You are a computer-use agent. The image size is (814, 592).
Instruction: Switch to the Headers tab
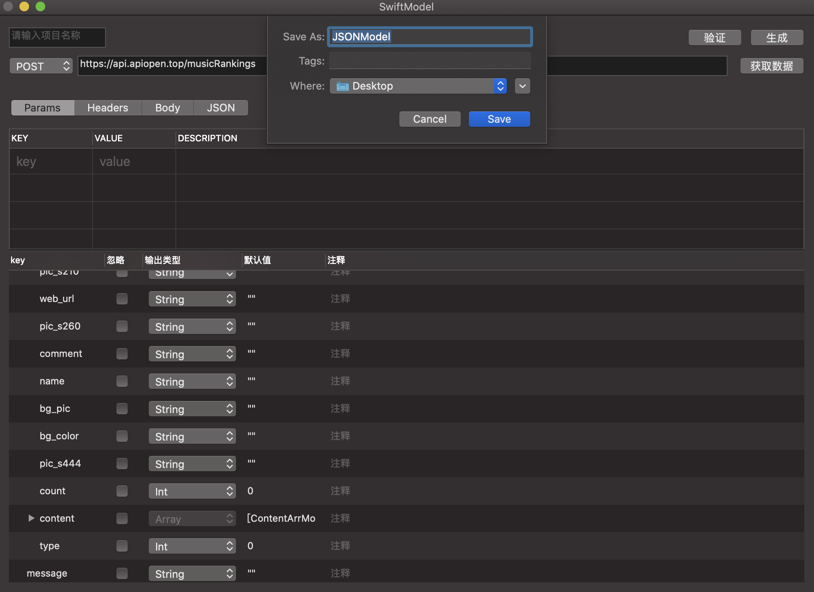(x=108, y=108)
